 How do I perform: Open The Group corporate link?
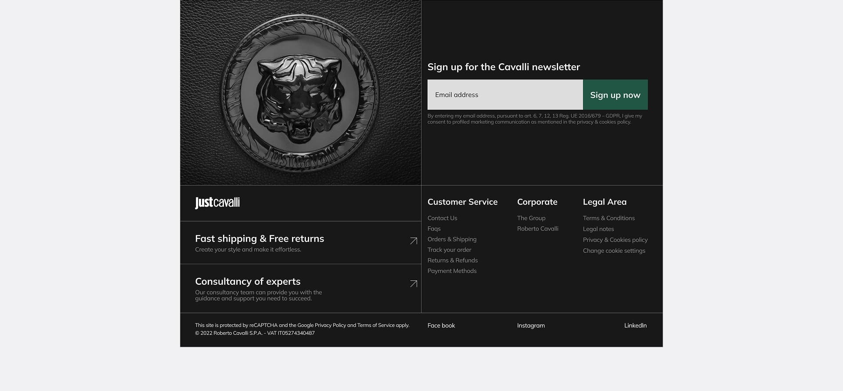click(531, 218)
